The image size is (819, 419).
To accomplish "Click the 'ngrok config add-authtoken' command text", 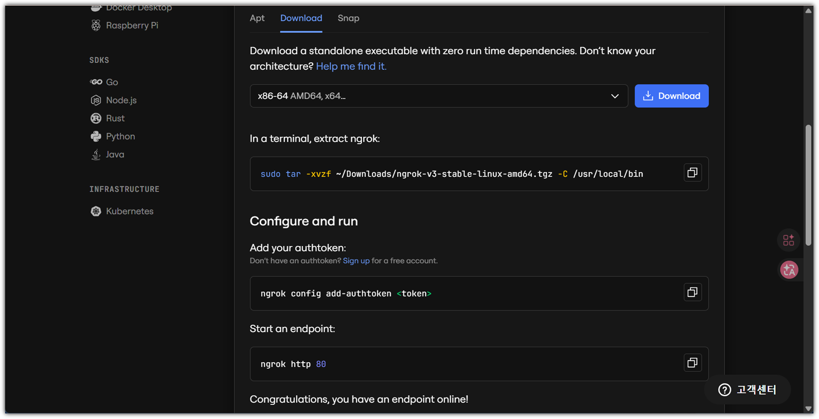I will pyautogui.click(x=346, y=294).
